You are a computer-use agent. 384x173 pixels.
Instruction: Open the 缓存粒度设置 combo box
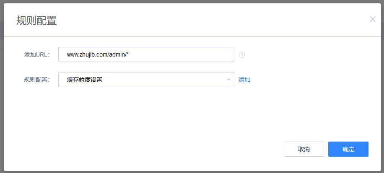pyautogui.click(x=146, y=80)
